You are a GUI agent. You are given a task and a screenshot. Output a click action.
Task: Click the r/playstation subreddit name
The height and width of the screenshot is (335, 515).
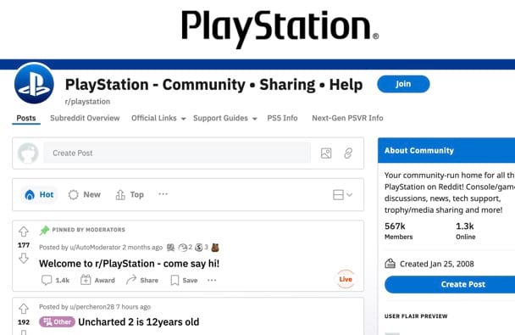click(87, 102)
